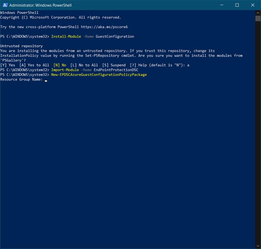261x249 pixels.
Task: Click the Install-Module command text
Action: coord(66,36)
